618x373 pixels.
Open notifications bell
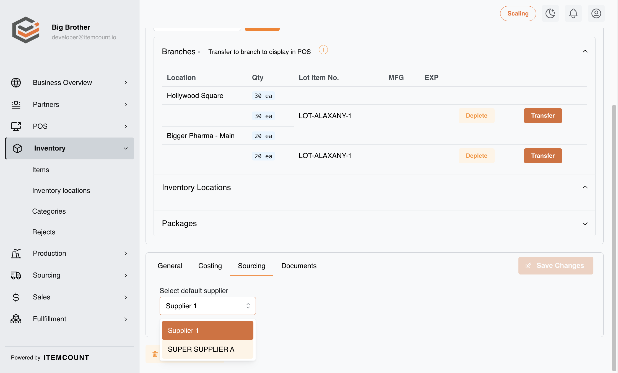[x=573, y=13]
